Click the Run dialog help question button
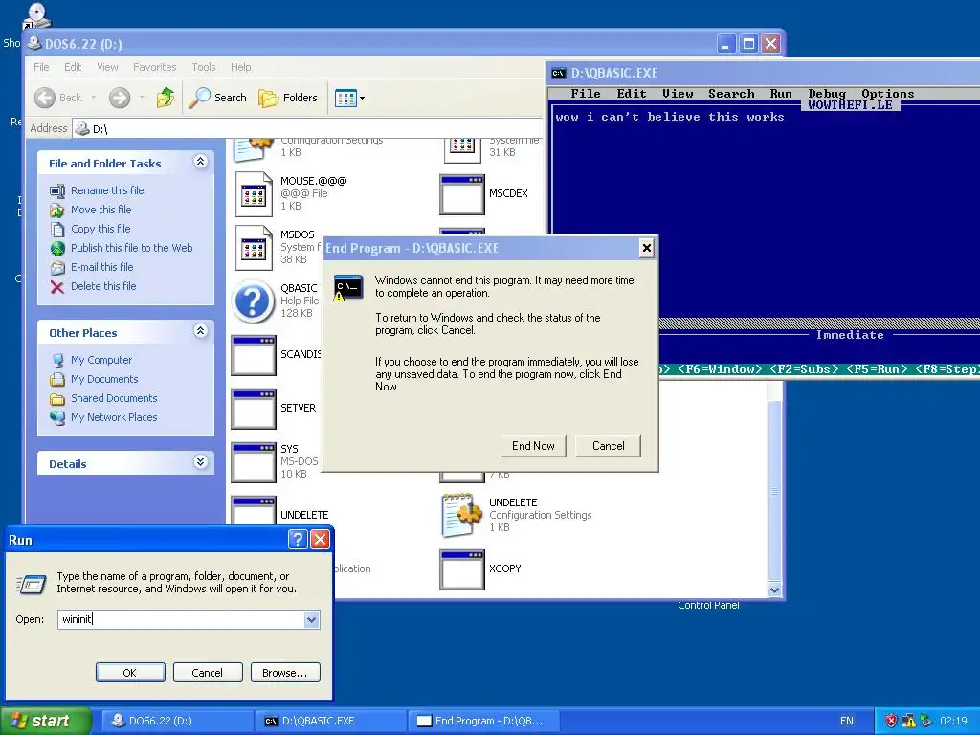 pos(298,540)
